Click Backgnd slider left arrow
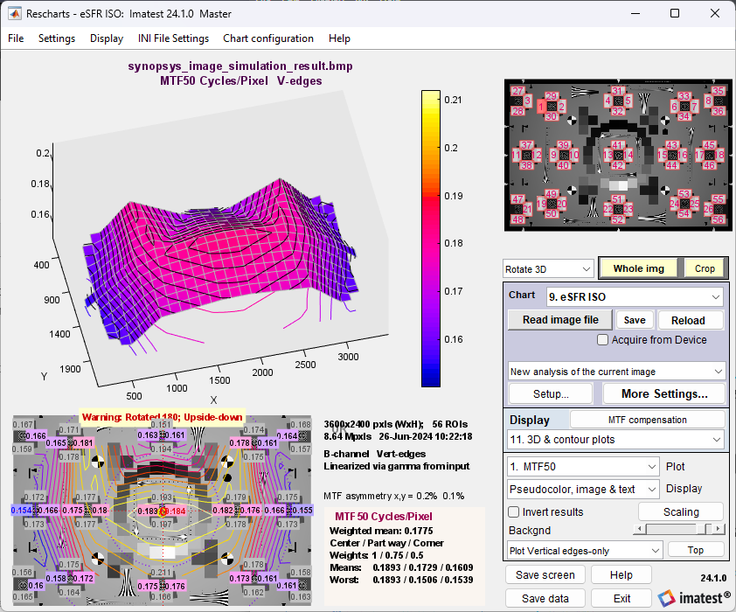Viewport: 736px width, 612px height. click(x=639, y=529)
